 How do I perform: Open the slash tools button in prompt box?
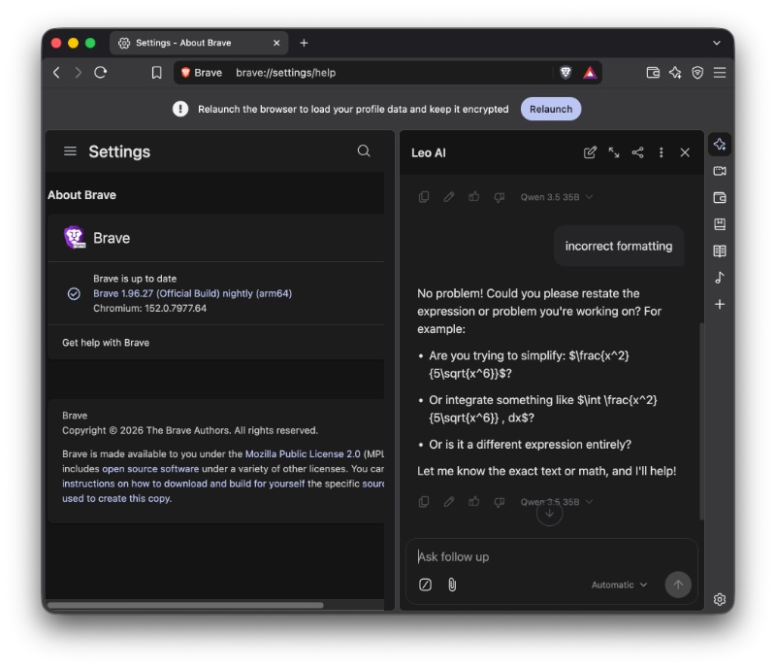point(425,585)
